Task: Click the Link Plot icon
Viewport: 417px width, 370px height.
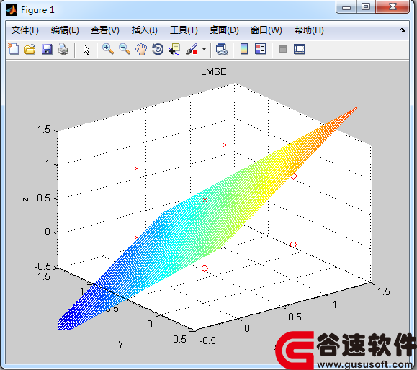Action: point(222,49)
